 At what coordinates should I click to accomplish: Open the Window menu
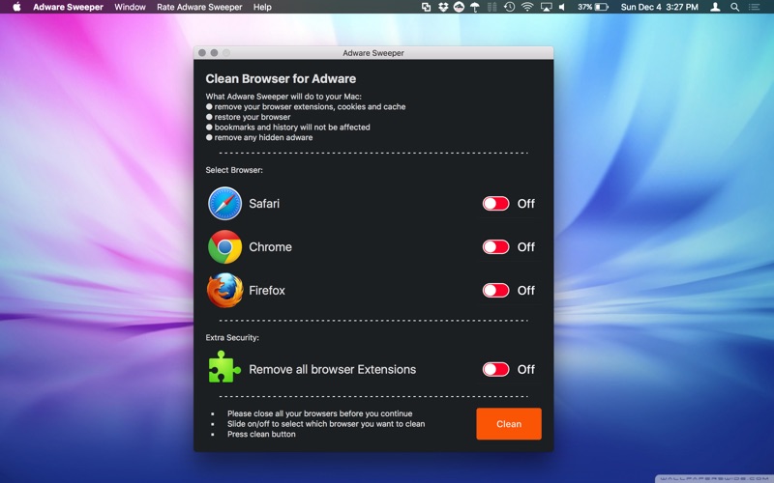pos(130,7)
